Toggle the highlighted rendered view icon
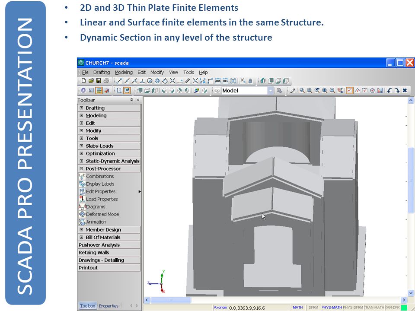The image size is (415, 311). (99, 90)
